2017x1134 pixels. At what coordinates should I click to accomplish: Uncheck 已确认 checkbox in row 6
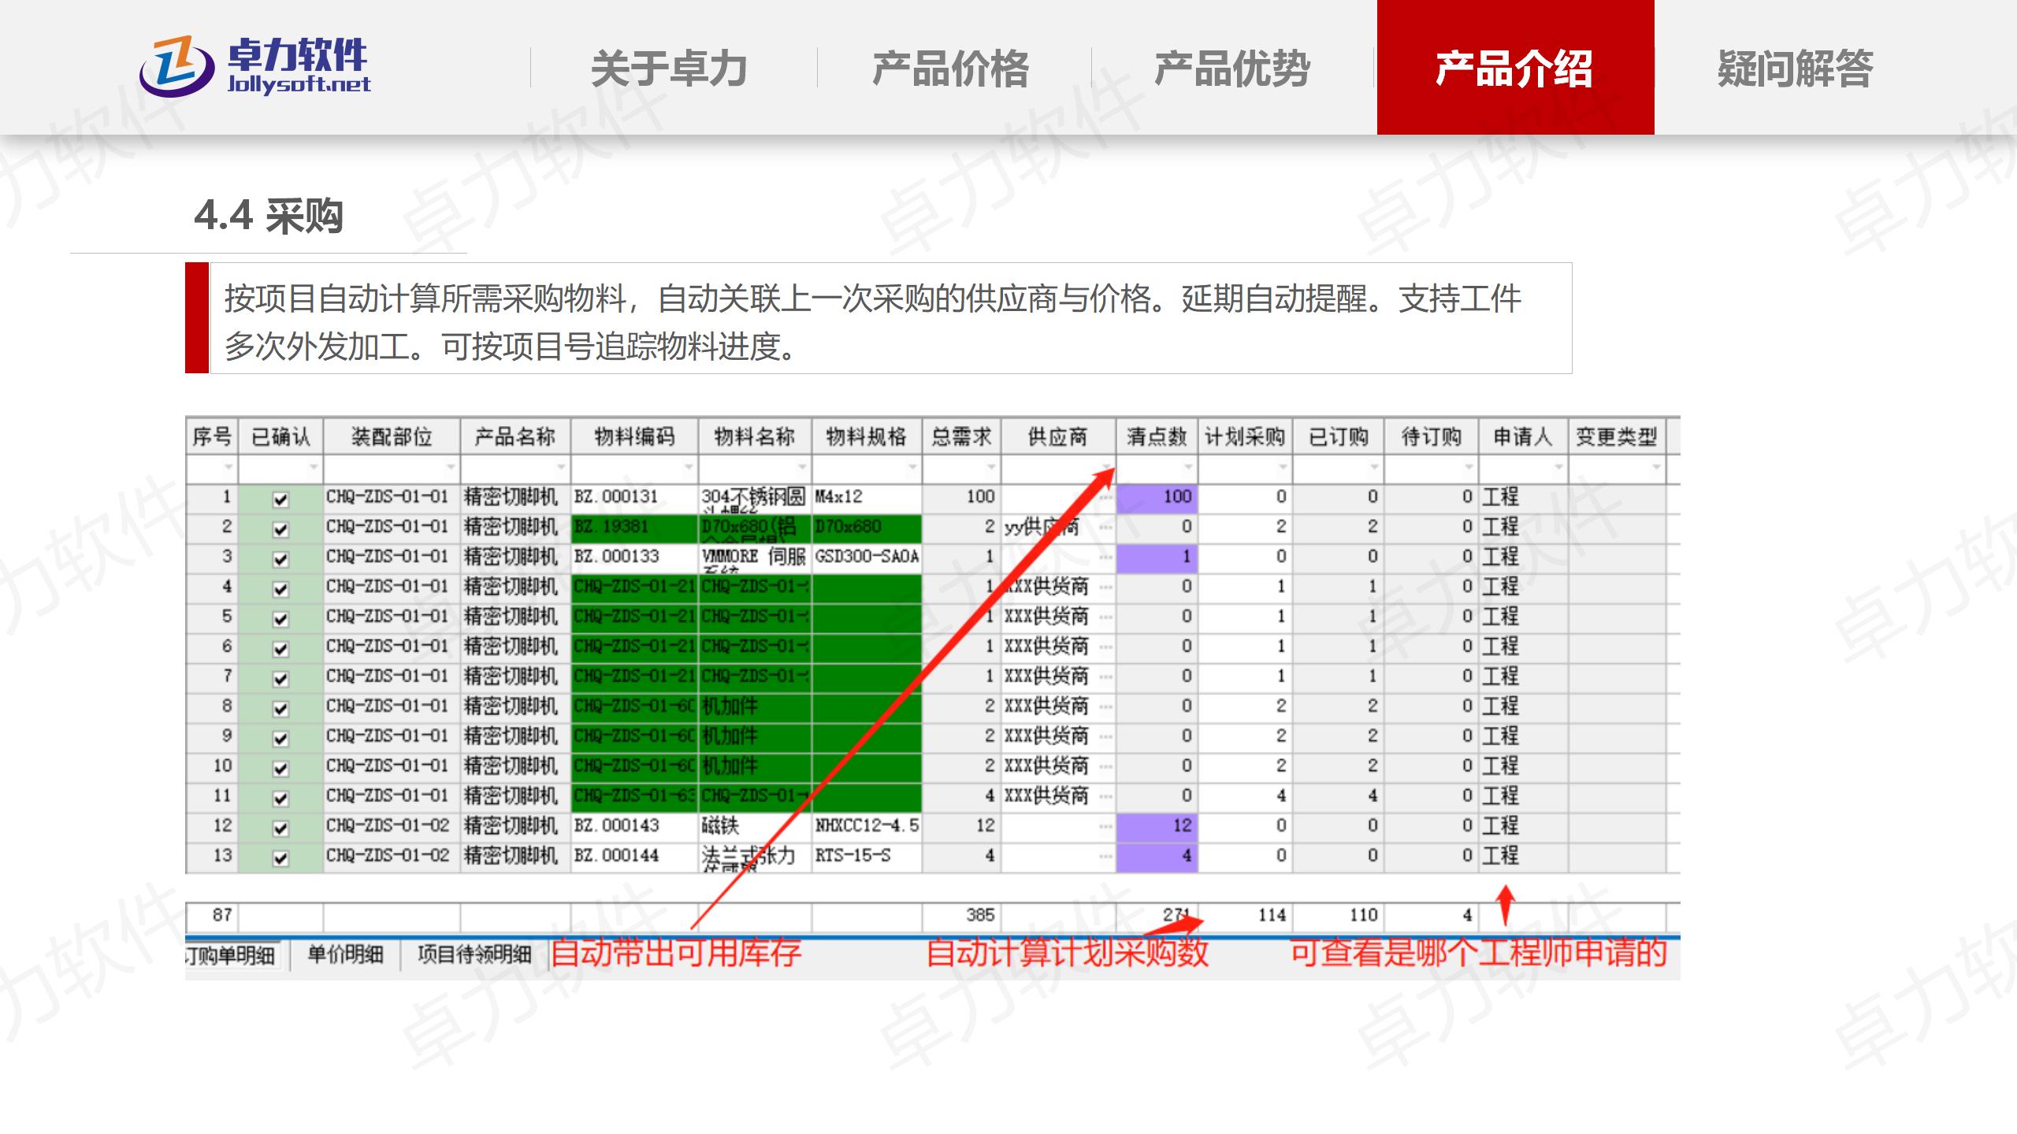[x=280, y=649]
